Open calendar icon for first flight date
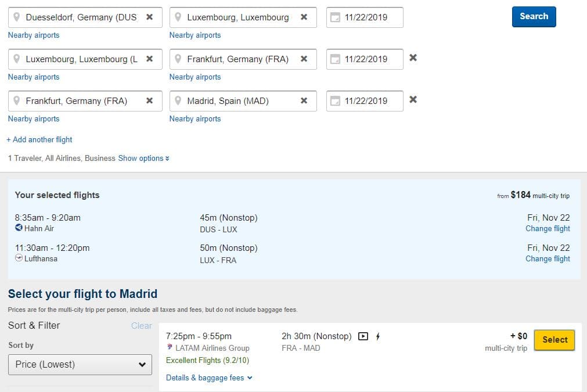The image size is (587, 392). click(x=334, y=18)
